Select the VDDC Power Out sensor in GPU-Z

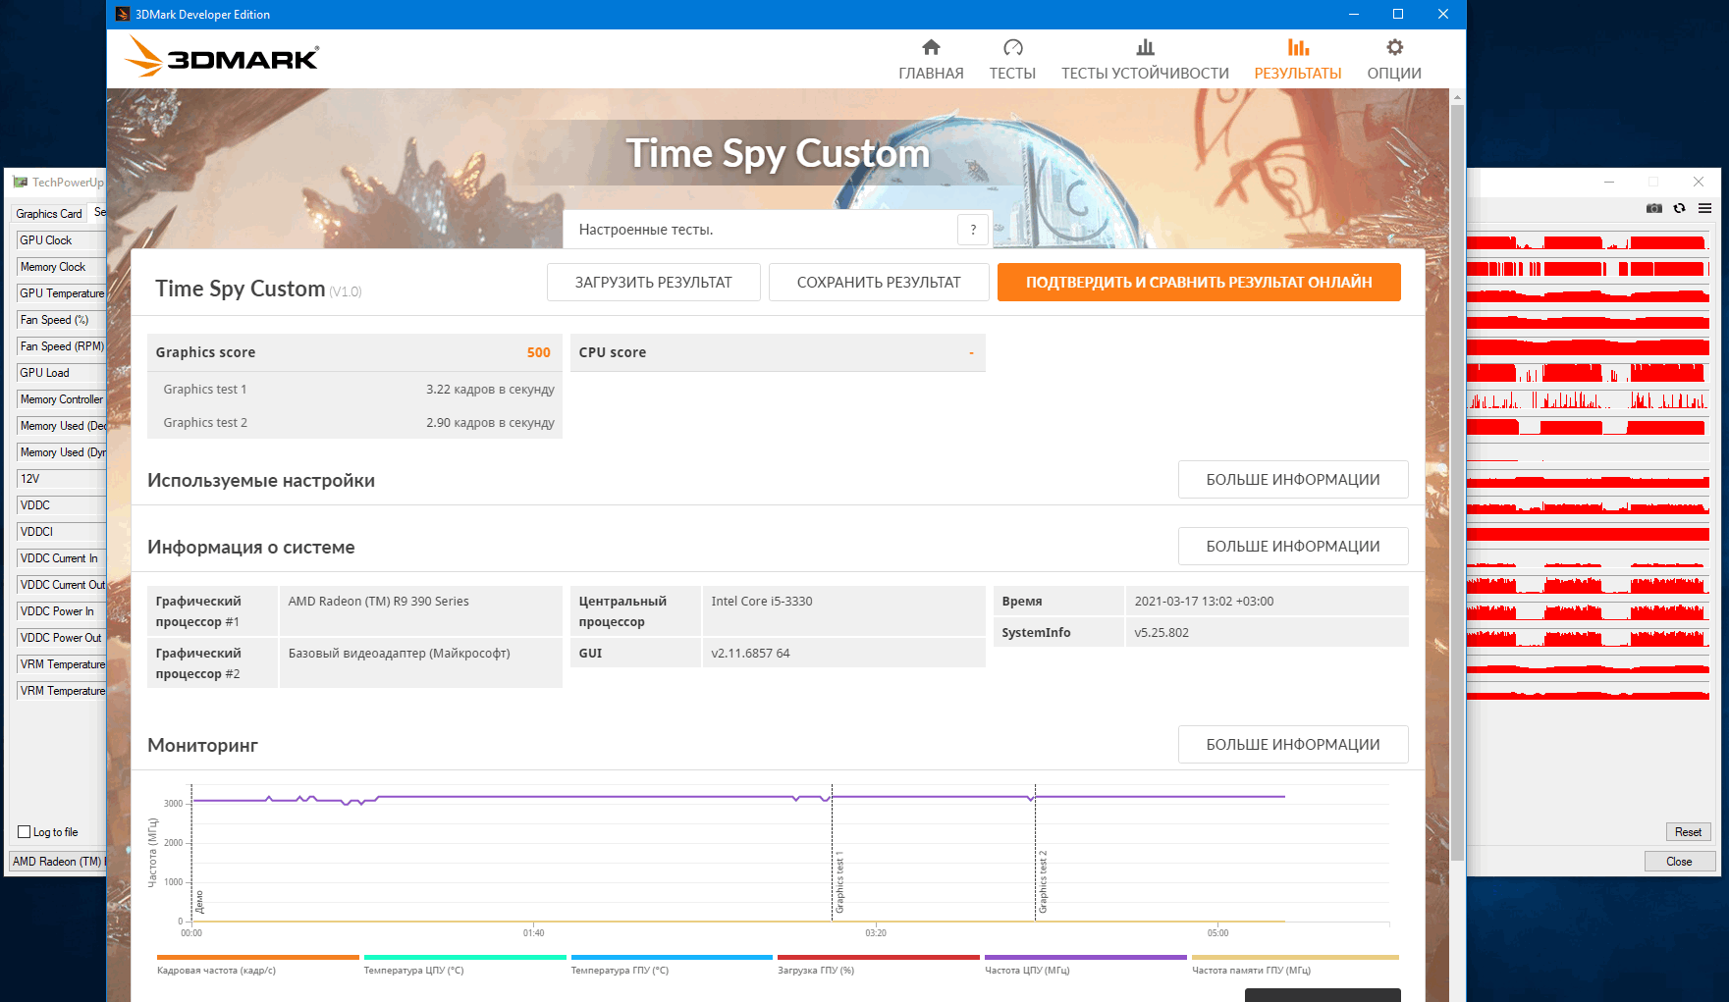[x=61, y=638]
